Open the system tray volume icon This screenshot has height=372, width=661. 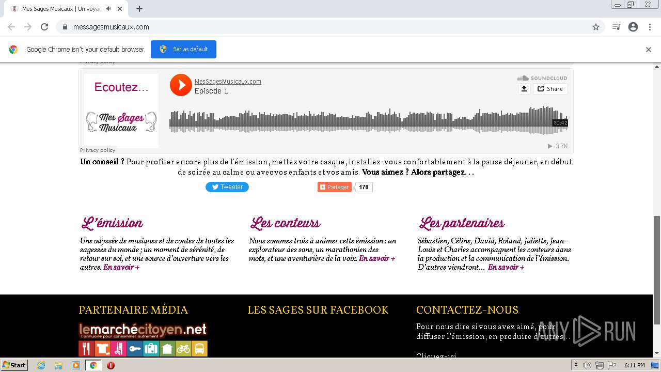pyautogui.click(x=587, y=365)
